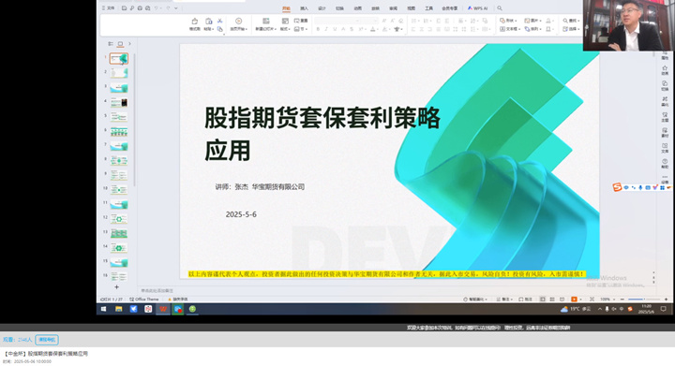Viewport: 675px width, 366px height.
Task: Click the New Slide icon
Action: click(x=266, y=21)
